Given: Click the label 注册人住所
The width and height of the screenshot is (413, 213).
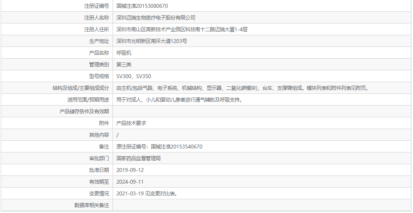Looking at the screenshot, I should pyautogui.click(x=97, y=29).
